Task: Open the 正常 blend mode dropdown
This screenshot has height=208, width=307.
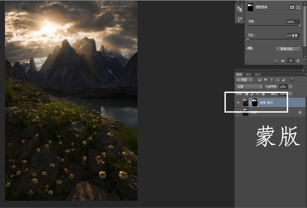Action: [x=249, y=87]
